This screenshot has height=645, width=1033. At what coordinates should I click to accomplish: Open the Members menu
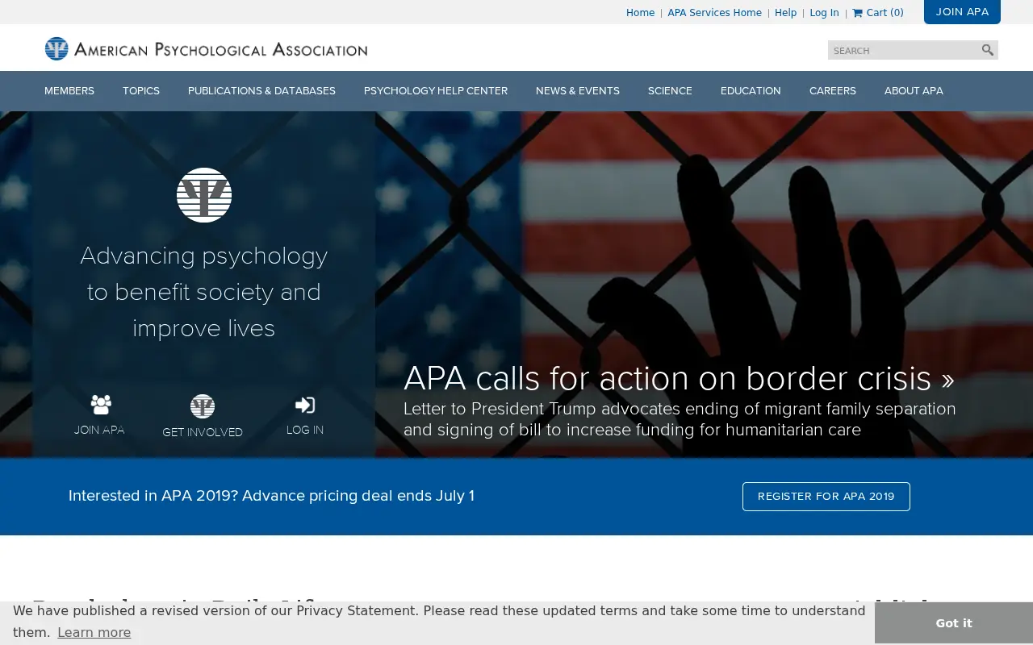tap(69, 91)
